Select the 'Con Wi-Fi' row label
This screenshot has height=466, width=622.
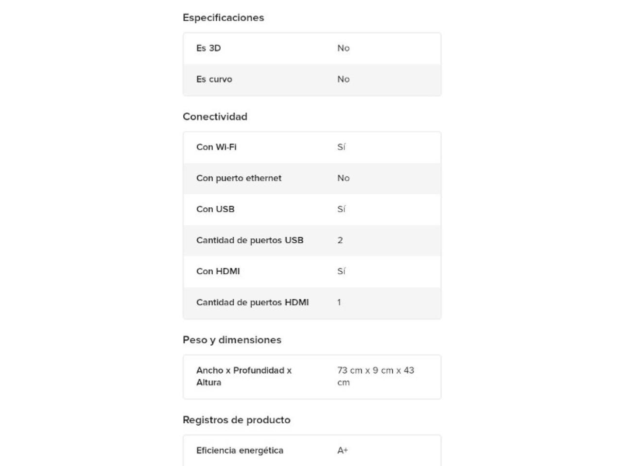[216, 147]
